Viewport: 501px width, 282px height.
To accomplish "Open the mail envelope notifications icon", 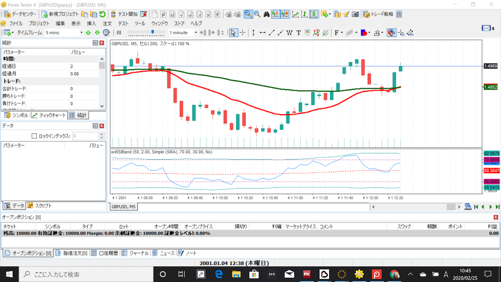I will (485, 28).
